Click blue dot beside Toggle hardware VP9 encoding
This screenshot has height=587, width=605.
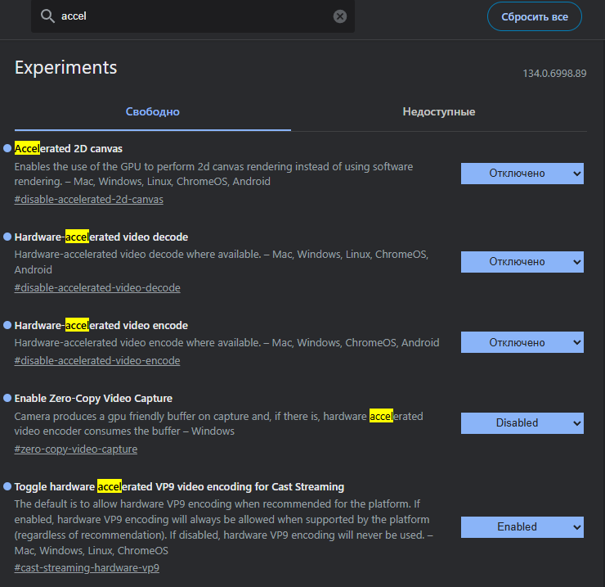coord(7,486)
